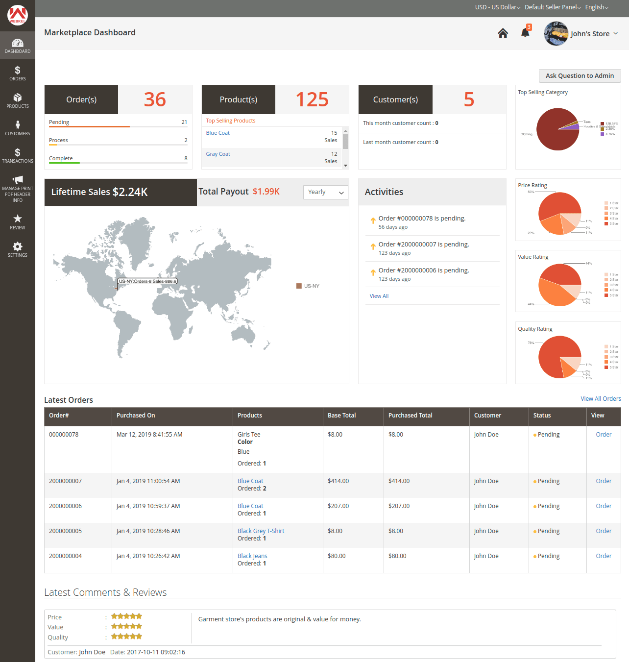Viewport: 629px width, 662px height.
Task: Open the notifications bell icon
Action: click(525, 33)
